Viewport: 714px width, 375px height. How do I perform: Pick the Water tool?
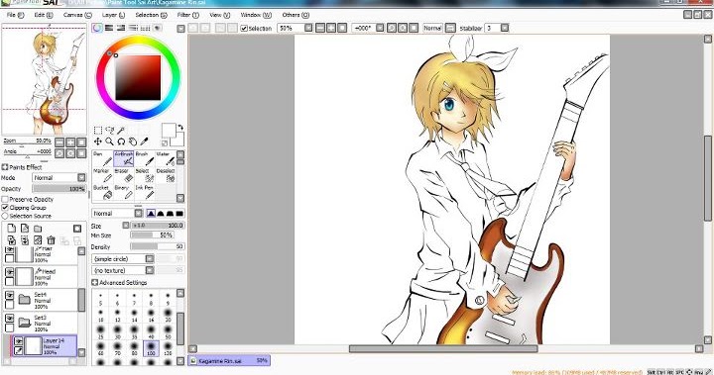tap(166, 159)
